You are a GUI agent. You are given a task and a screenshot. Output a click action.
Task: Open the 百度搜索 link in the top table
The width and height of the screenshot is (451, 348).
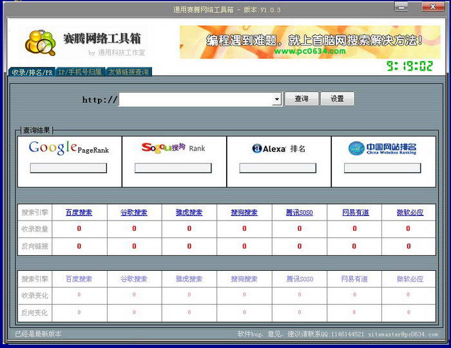(79, 212)
